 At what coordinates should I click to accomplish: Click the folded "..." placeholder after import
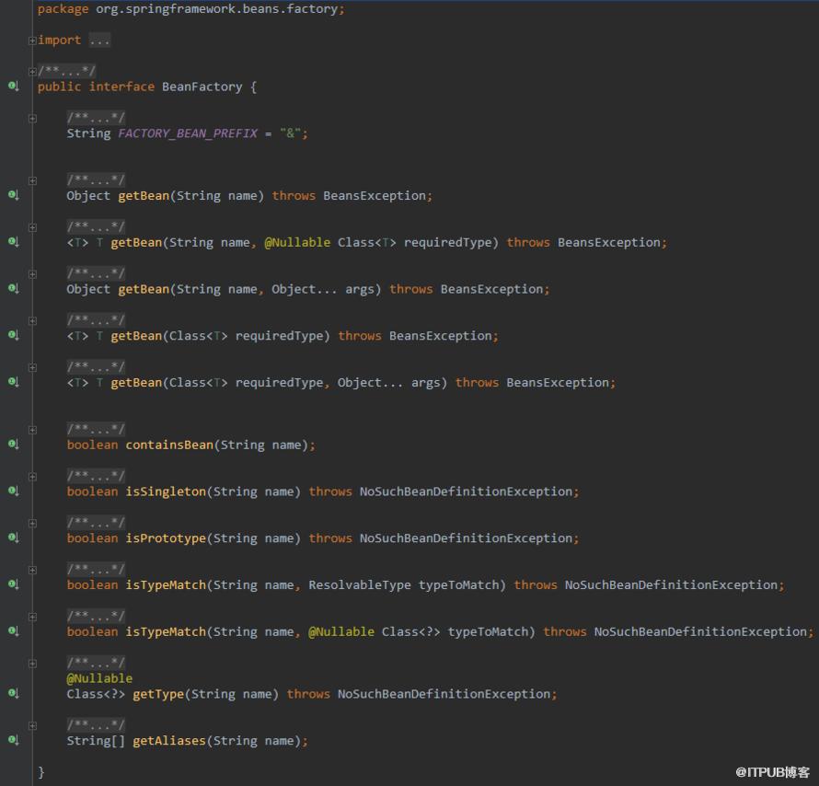[99, 40]
